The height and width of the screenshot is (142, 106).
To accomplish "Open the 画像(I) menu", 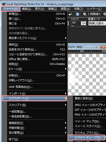I will click(52, 9).
